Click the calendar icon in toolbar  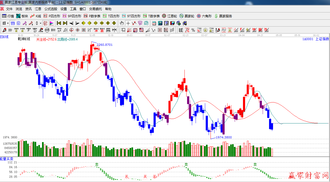point(154,23)
